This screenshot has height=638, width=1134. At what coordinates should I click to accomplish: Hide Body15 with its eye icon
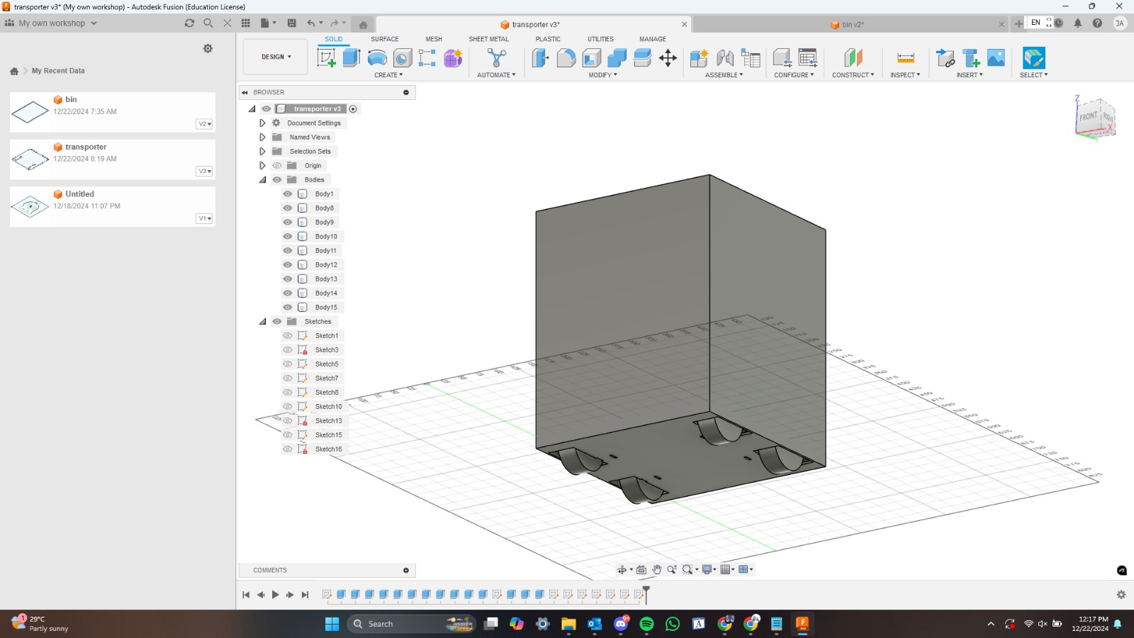pyautogui.click(x=288, y=307)
